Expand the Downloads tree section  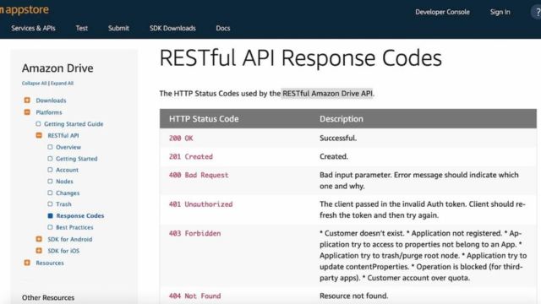[x=27, y=100]
